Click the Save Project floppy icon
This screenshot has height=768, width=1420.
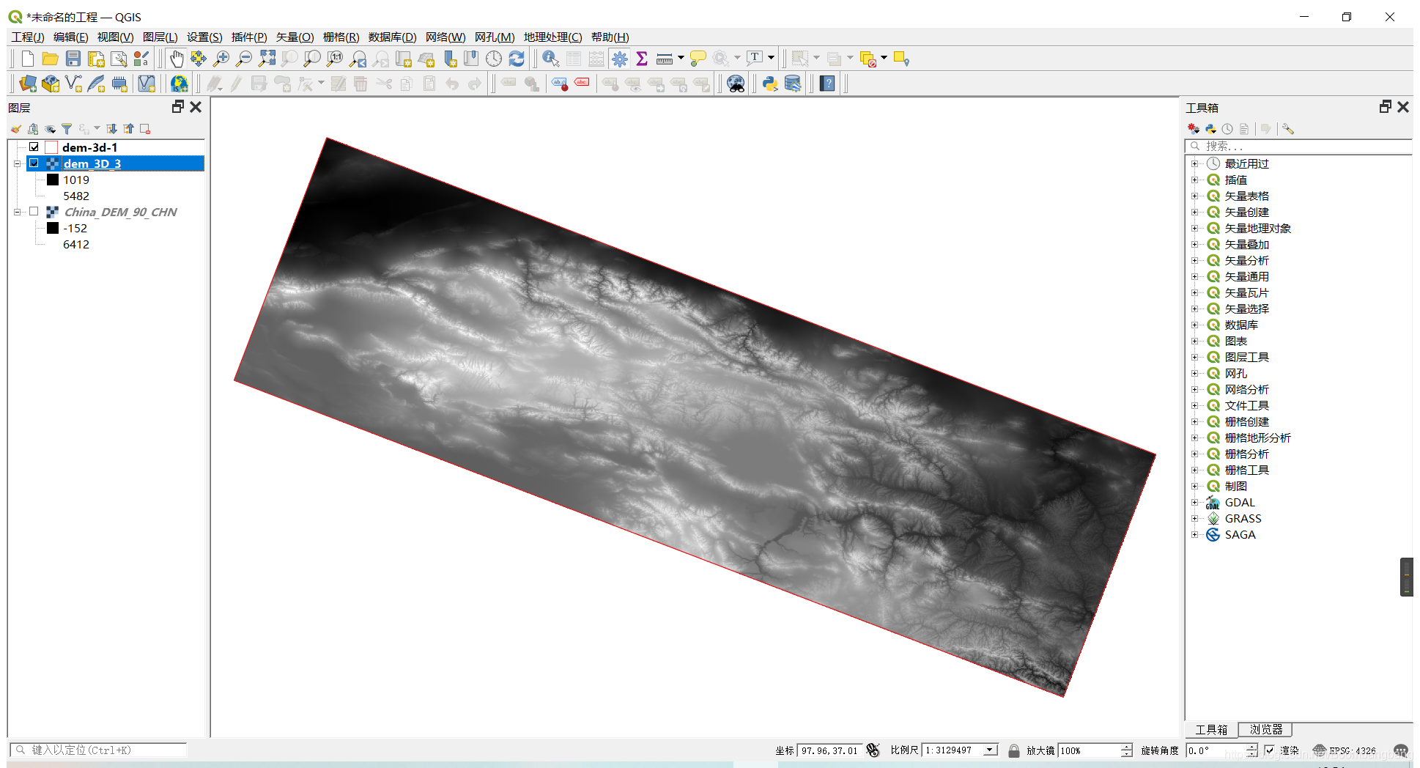tap(73, 59)
